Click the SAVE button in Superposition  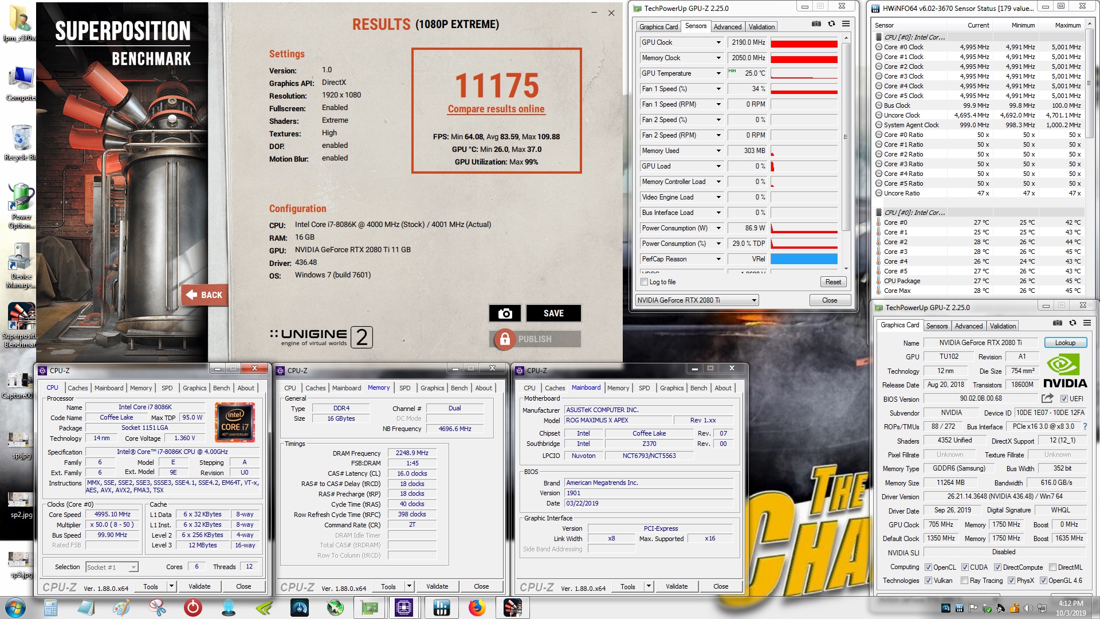coord(553,314)
